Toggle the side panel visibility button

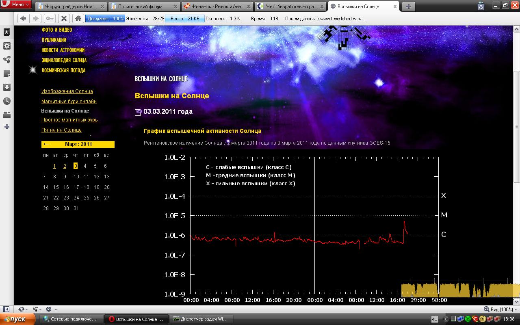tap(6, 309)
